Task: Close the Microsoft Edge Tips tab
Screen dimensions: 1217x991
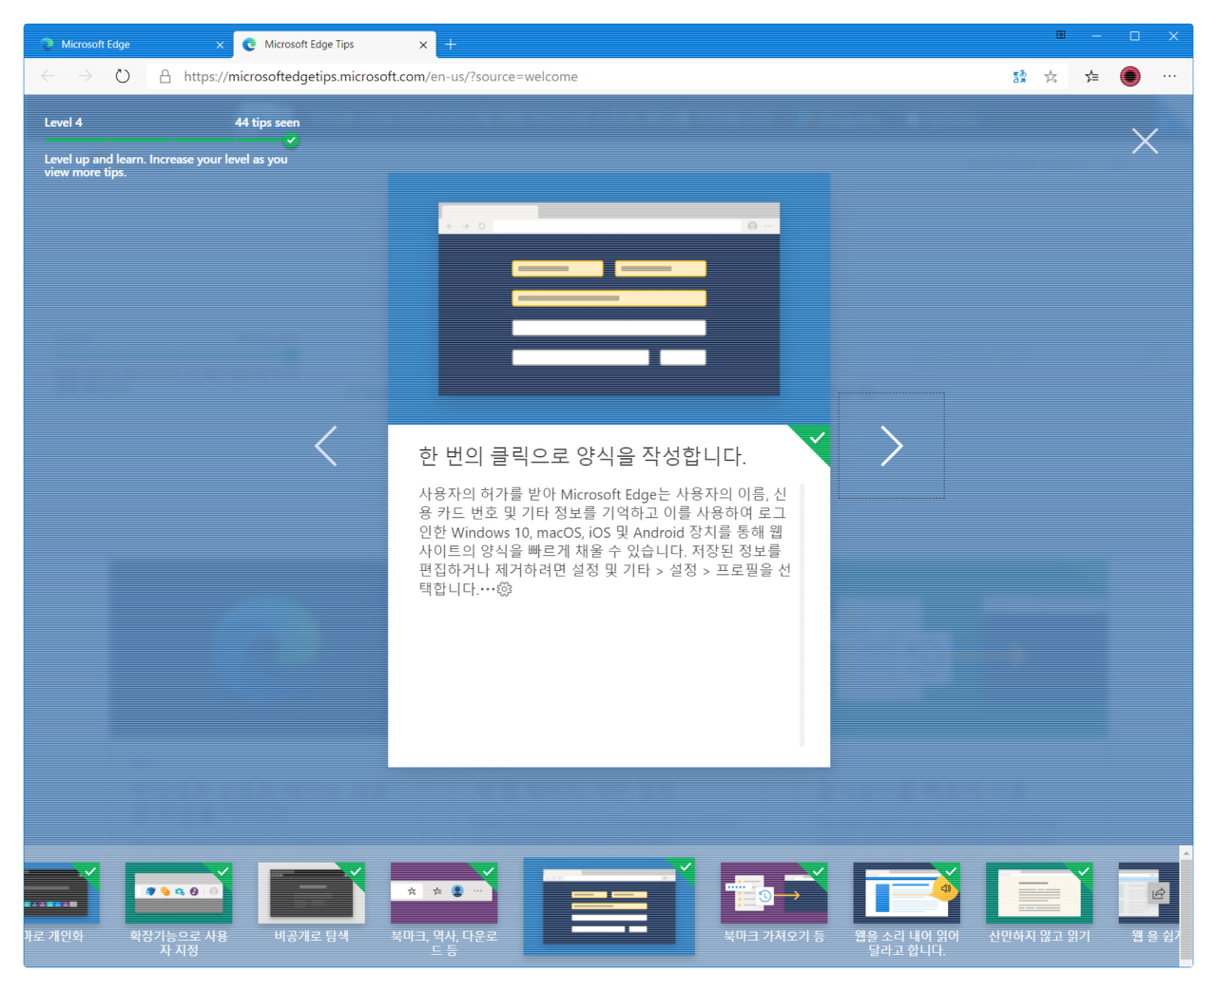Action: (x=423, y=45)
